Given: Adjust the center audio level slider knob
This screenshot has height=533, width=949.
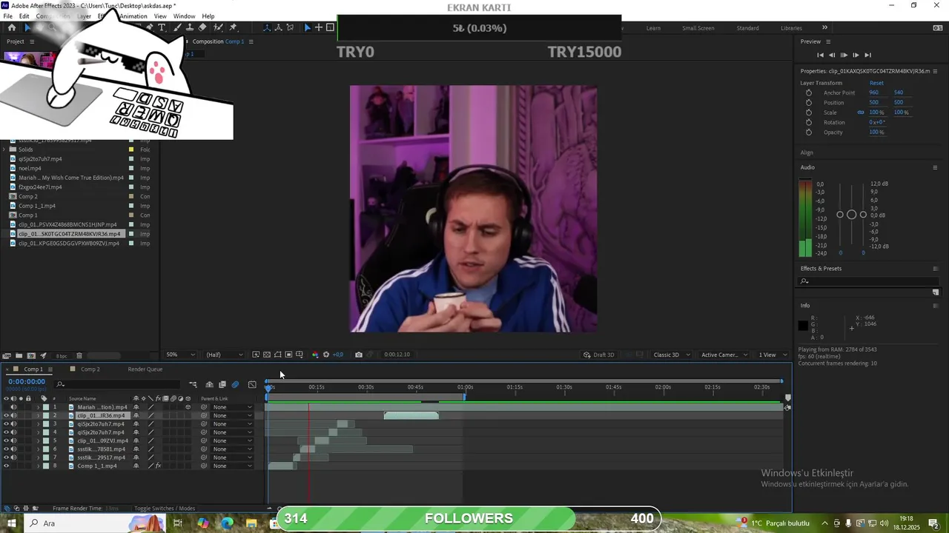Looking at the screenshot, I should (x=851, y=215).
